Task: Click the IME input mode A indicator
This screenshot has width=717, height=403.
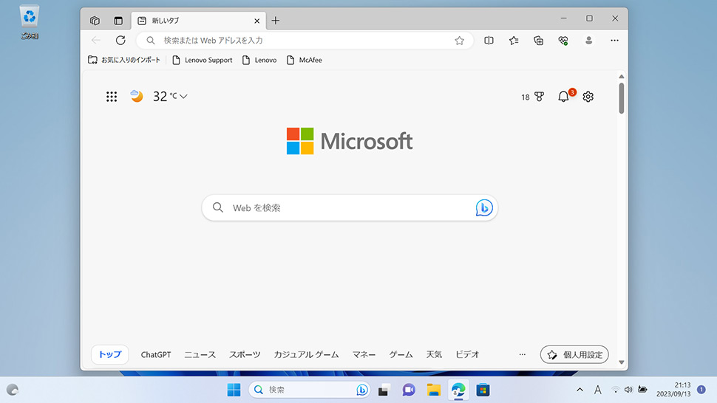Action: [x=597, y=390]
